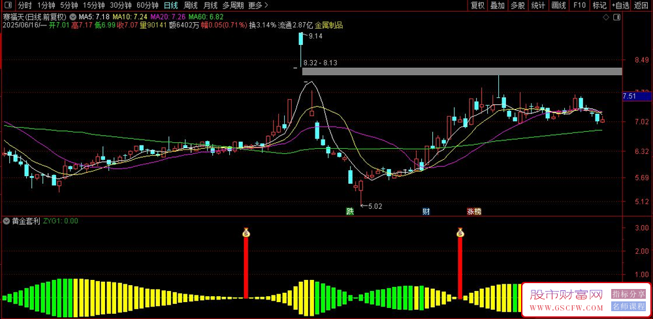Click the 8.32 - 8.13 gap label
The height and width of the screenshot is (319, 653).
[320, 63]
